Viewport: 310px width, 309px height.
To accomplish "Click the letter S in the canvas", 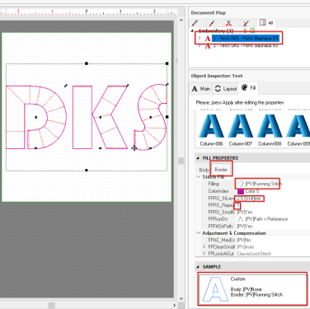I will (x=151, y=117).
